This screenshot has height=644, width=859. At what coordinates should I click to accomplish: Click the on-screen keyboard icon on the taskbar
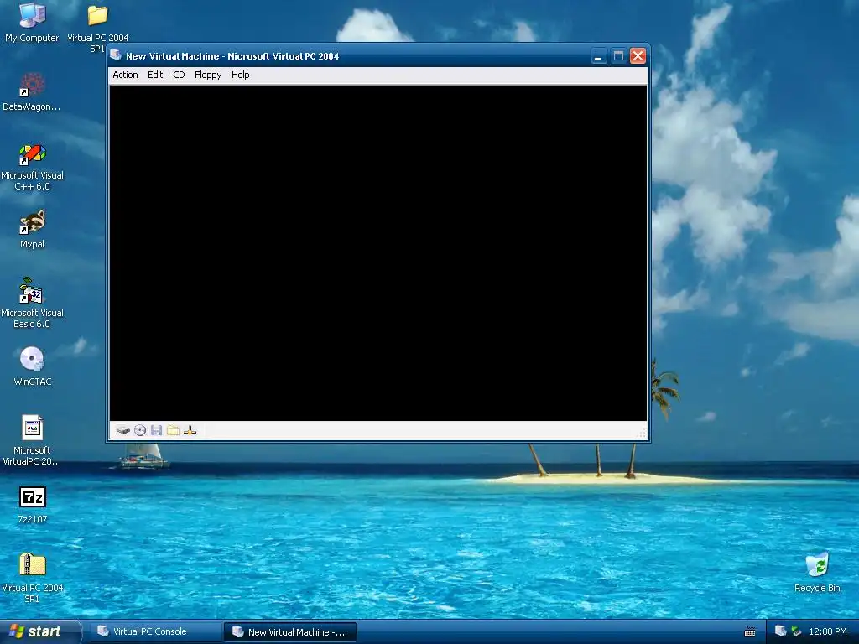(750, 632)
